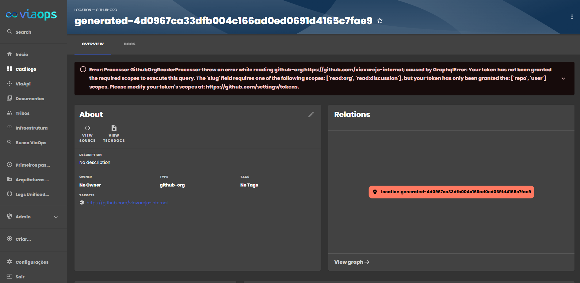Collapse the Admin section chevron

click(x=56, y=217)
